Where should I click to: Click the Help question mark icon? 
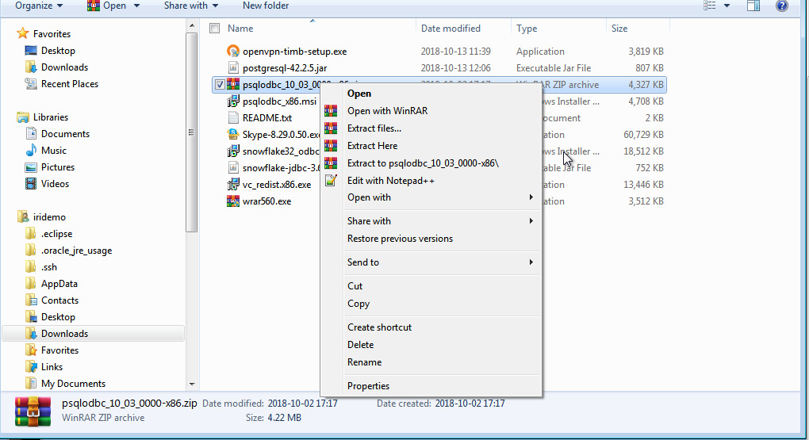[782, 6]
